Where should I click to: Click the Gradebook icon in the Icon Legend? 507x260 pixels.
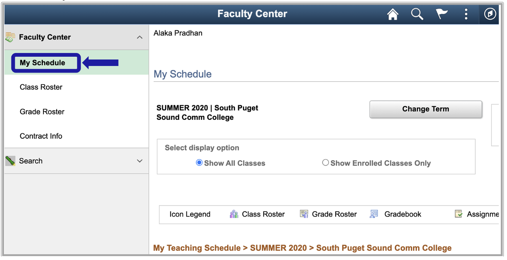[373, 214]
